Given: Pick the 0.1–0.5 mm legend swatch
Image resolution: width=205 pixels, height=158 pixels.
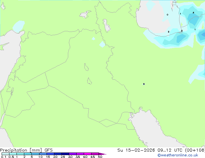Looking at the screenshot, I should click(5, 154).
